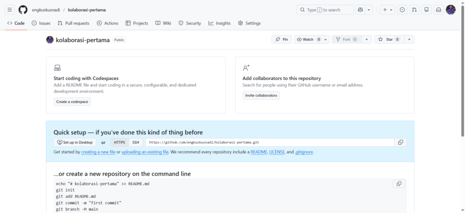Open global Issues icon in header
This screenshot has height=213, width=465.
coord(402,10)
